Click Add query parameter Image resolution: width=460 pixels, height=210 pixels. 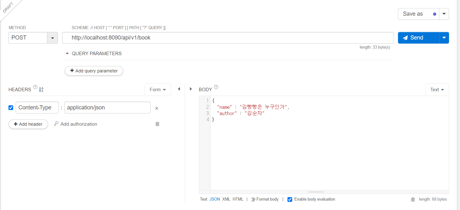pos(94,71)
